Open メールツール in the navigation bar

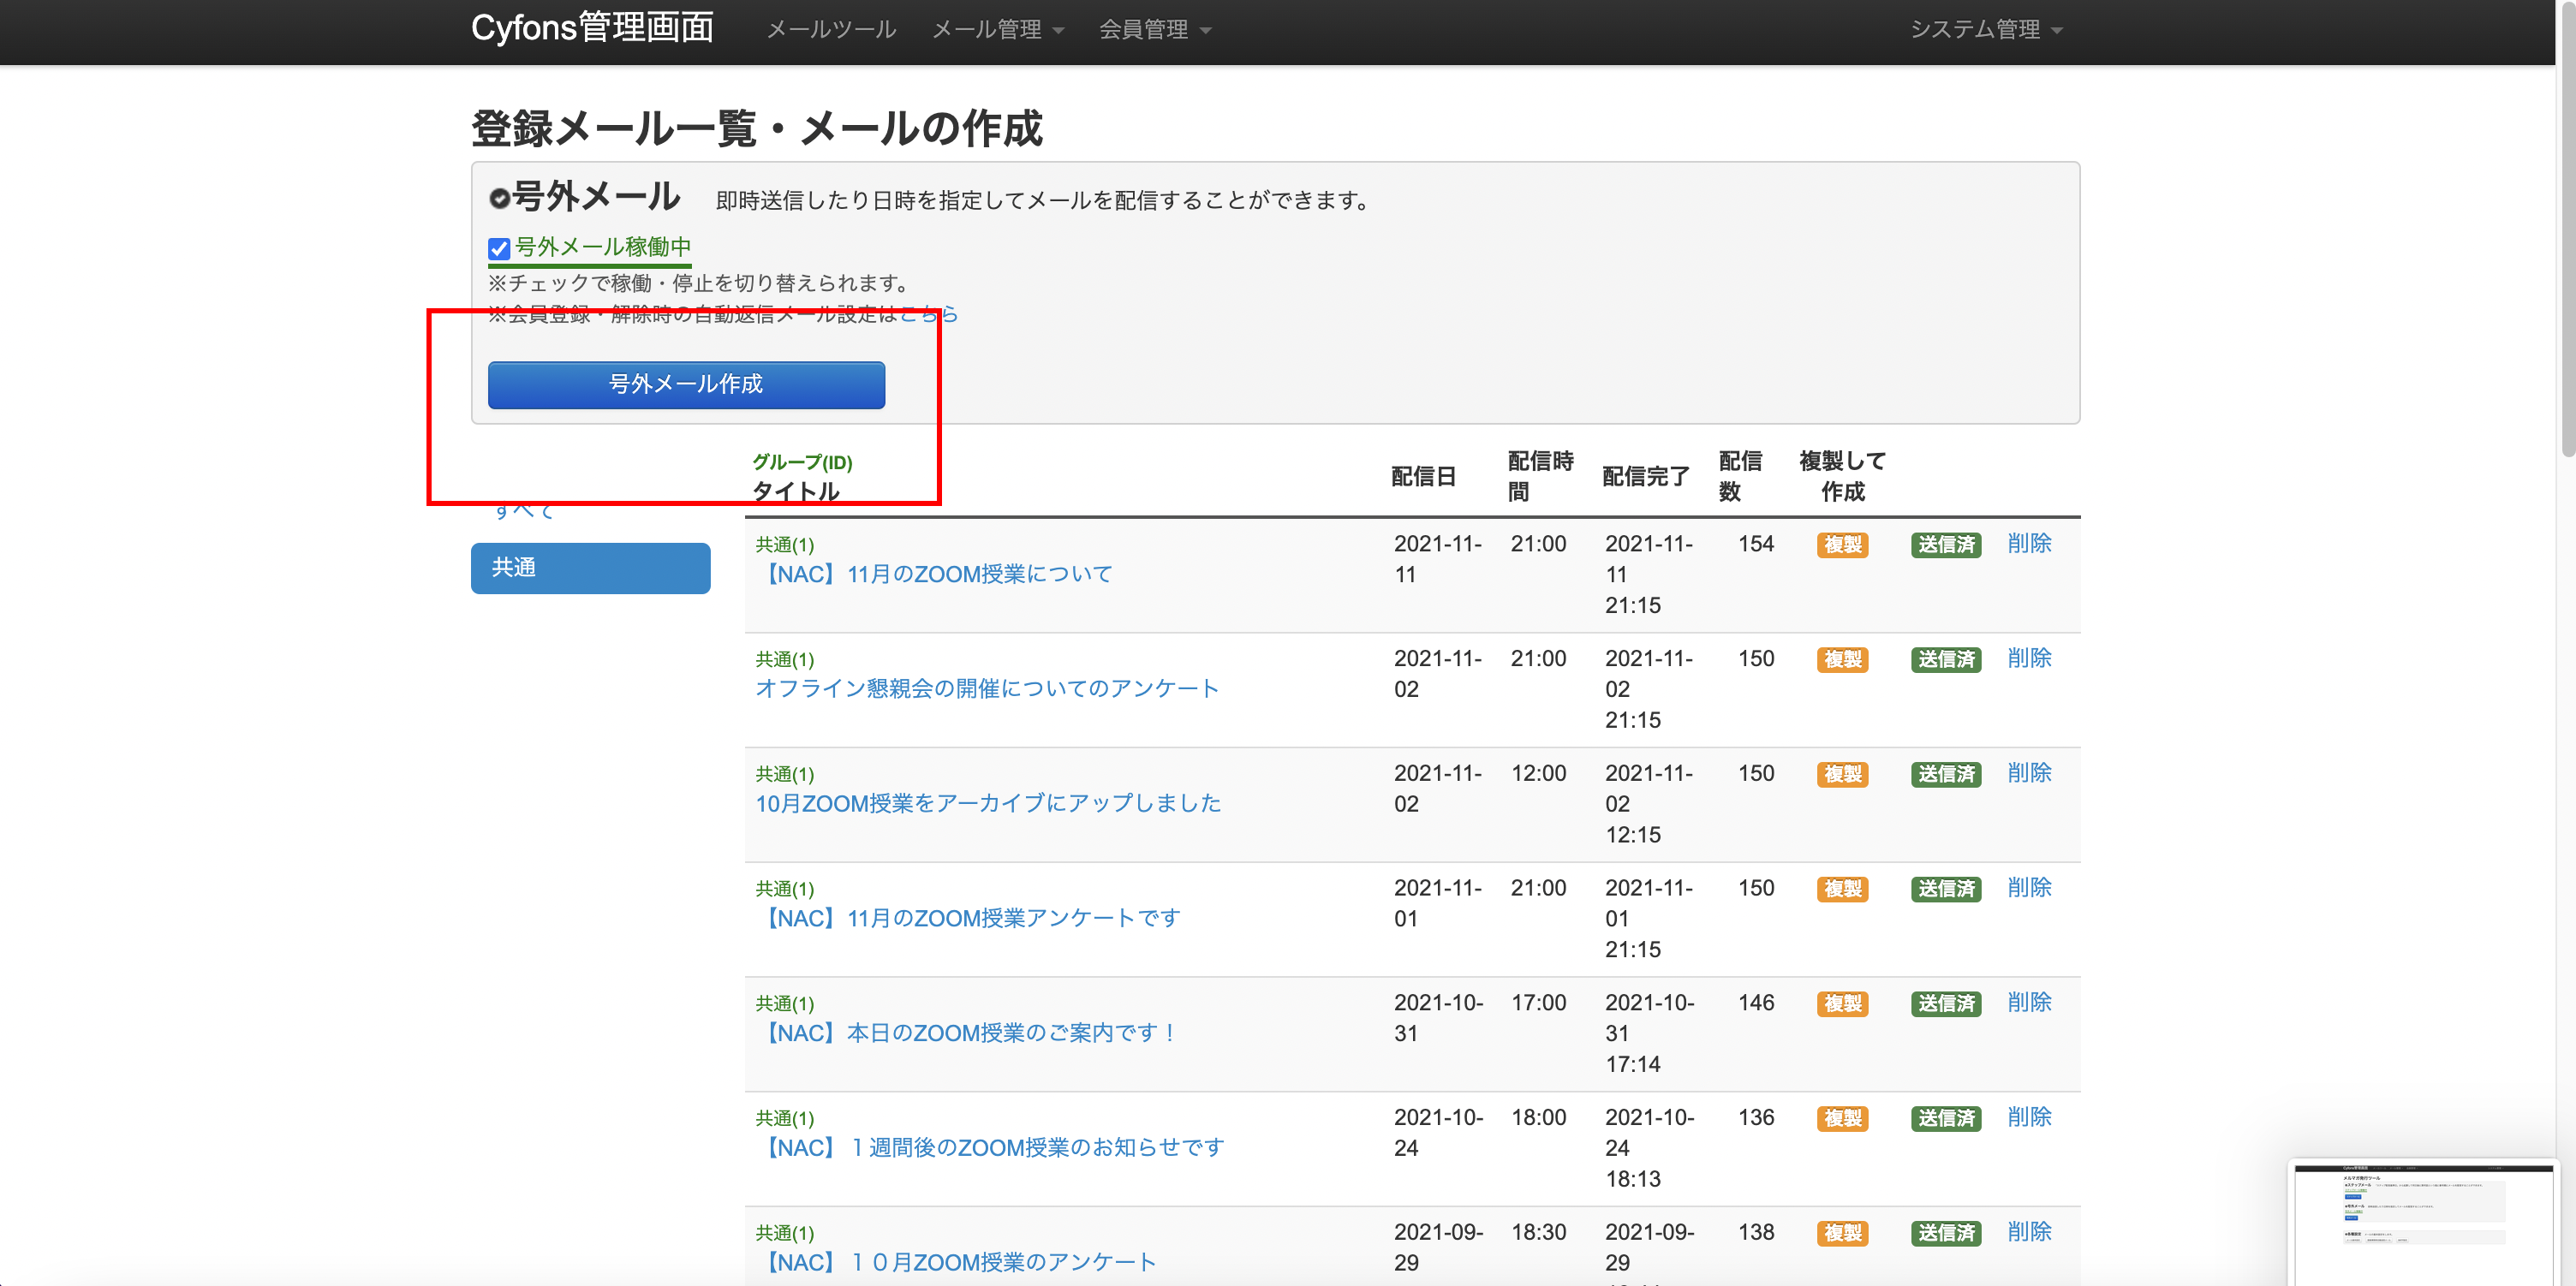[831, 30]
